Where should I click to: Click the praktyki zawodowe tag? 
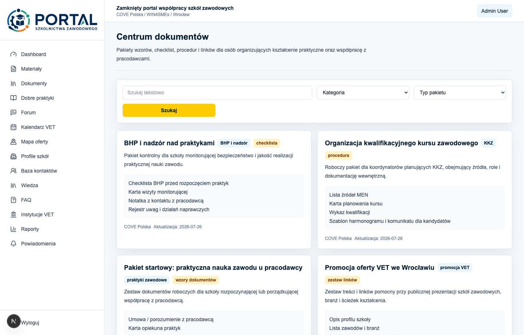tap(147, 280)
